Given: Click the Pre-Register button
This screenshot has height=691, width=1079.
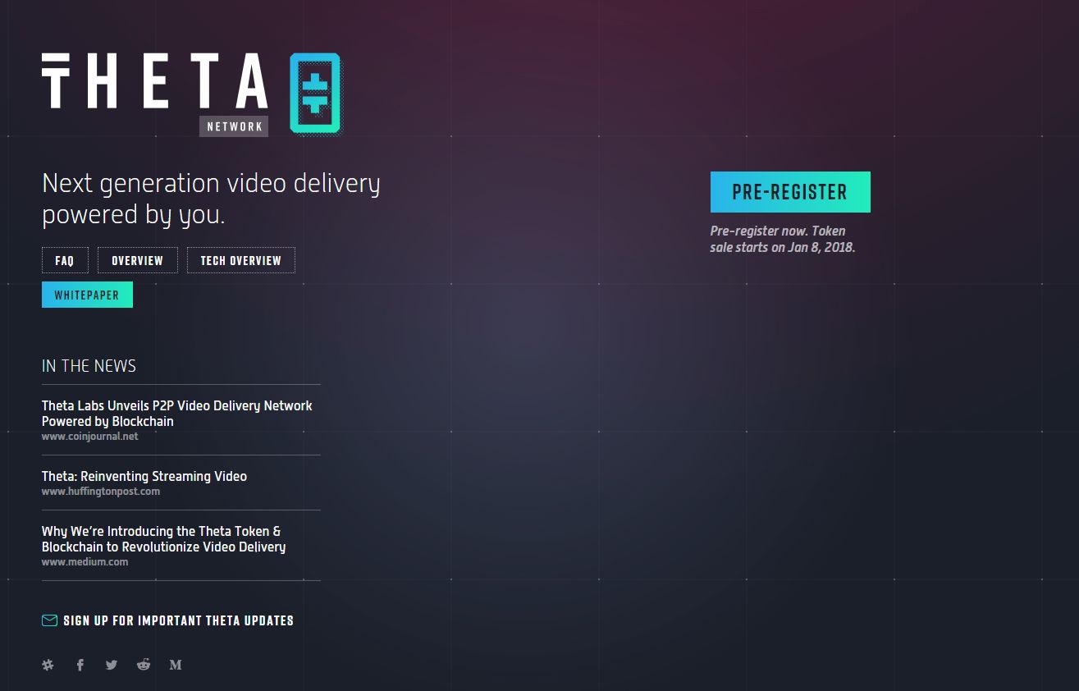Looking at the screenshot, I should [x=790, y=192].
